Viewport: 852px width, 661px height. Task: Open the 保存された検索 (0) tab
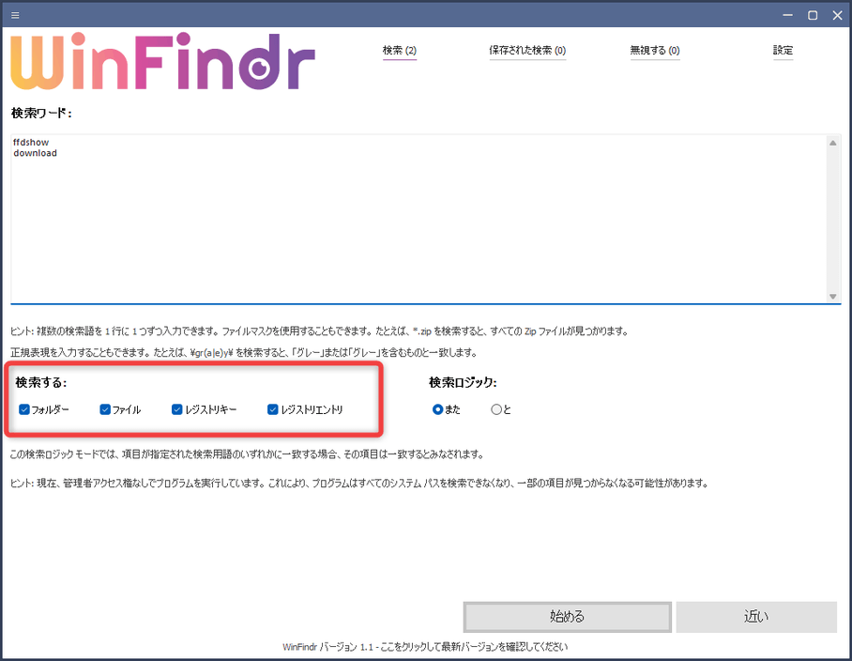click(x=527, y=51)
